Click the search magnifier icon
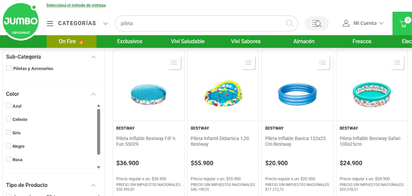 pos(290,23)
